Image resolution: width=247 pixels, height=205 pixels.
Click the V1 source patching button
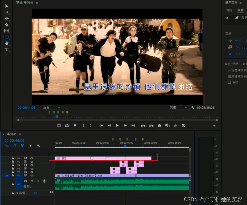pos(7,175)
